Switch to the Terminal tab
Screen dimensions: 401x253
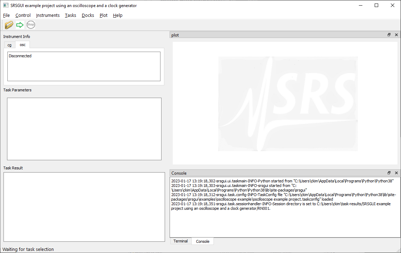tap(180, 241)
